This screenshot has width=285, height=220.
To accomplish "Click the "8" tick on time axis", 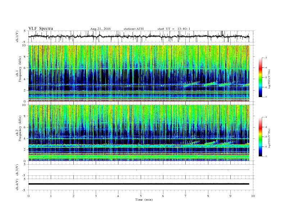I will (x=208, y=196).
